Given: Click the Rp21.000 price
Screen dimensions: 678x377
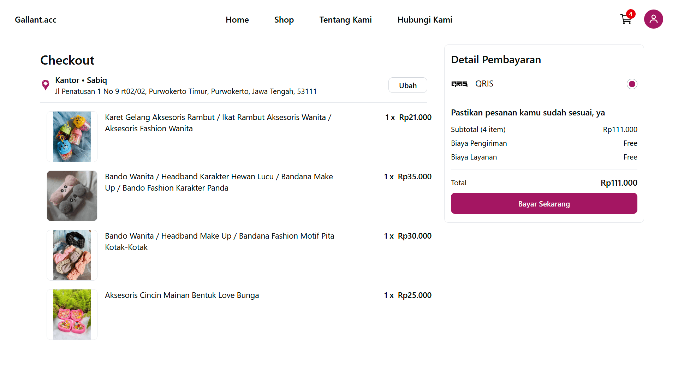Looking at the screenshot, I should 415,117.
